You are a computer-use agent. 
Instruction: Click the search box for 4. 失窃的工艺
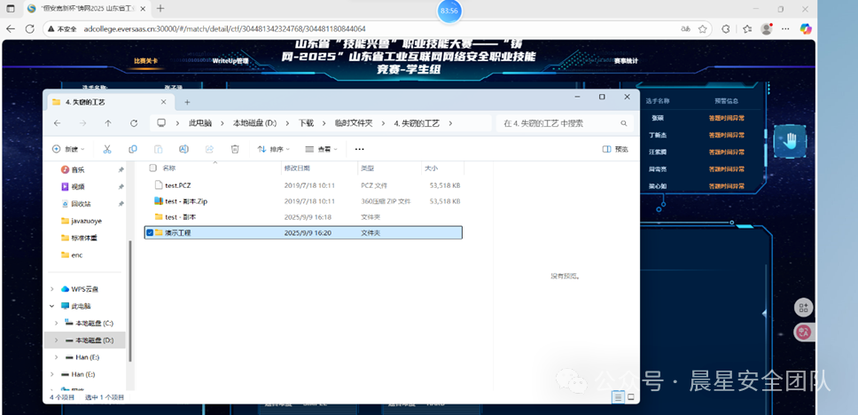pyautogui.click(x=563, y=123)
